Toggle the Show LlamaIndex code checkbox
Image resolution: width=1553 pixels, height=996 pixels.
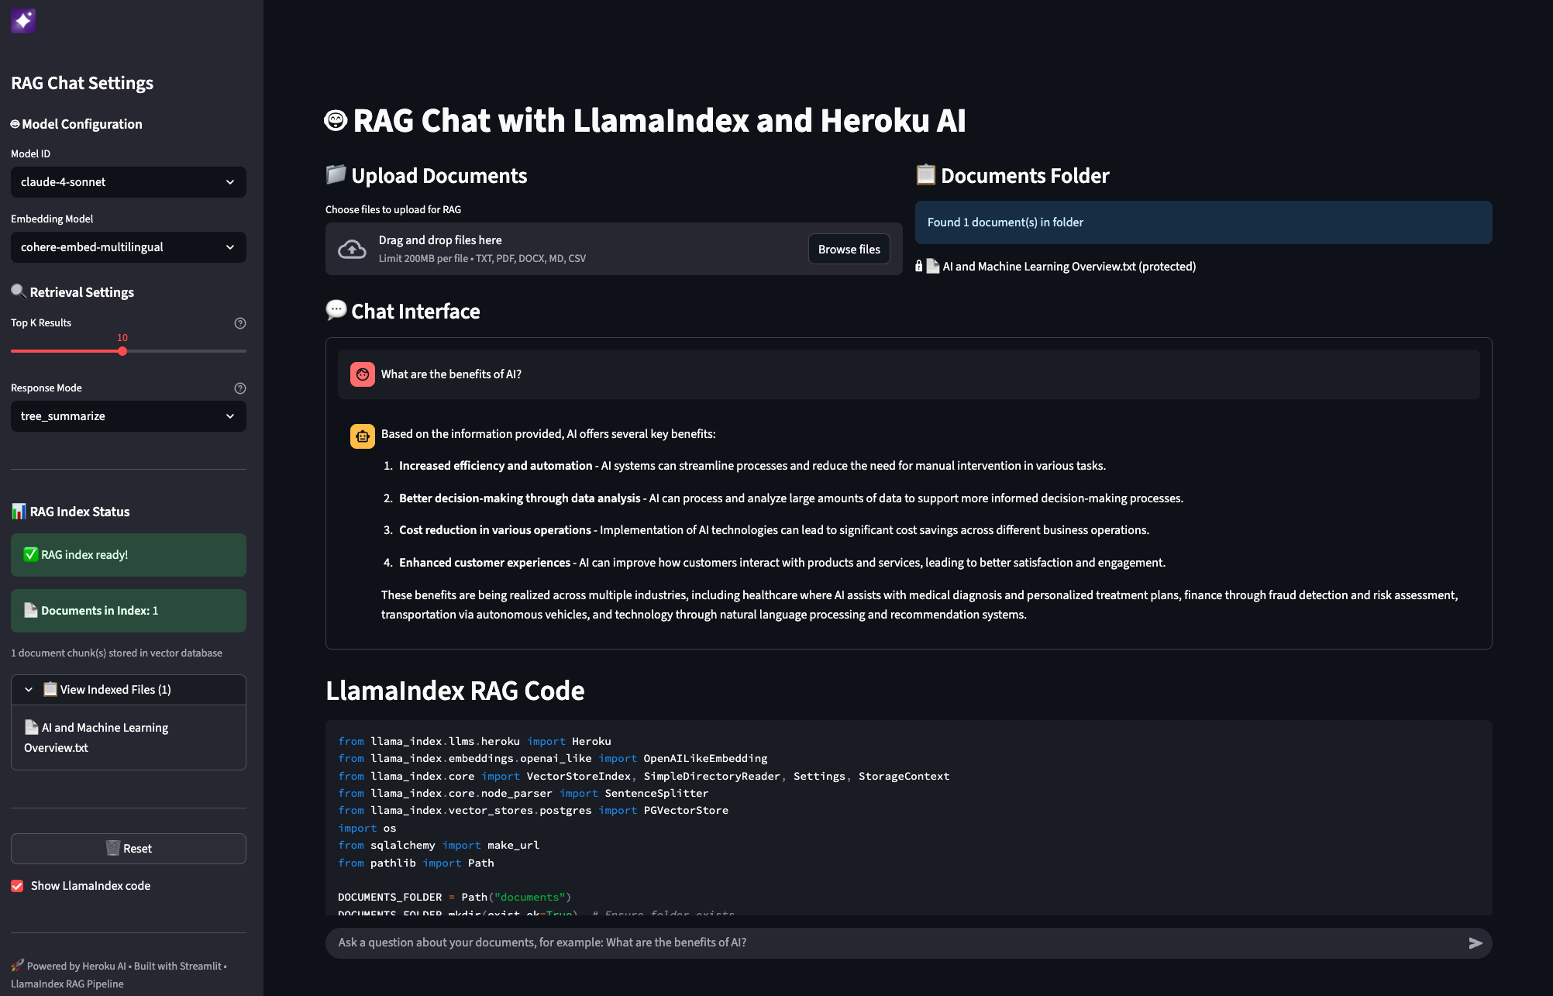click(x=16, y=885)
